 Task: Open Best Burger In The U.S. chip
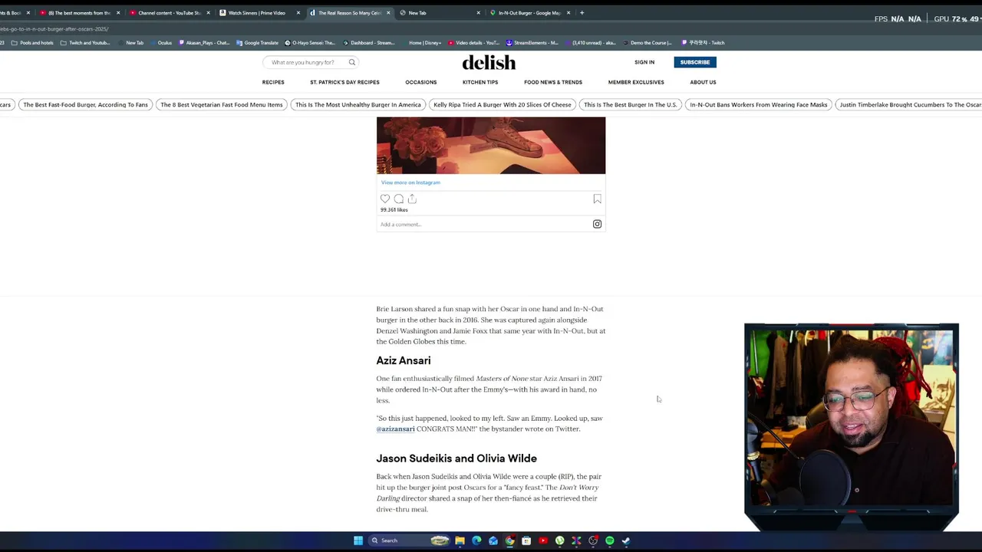(630, 104)
